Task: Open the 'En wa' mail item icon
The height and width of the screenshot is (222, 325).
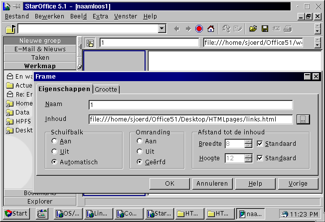Action: (10, 76)
